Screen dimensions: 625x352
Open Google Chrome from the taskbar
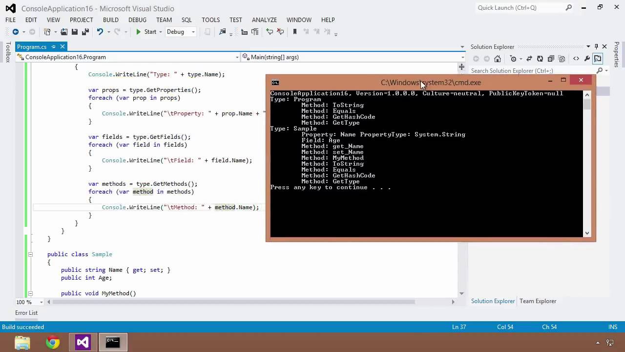pos(53,342)
